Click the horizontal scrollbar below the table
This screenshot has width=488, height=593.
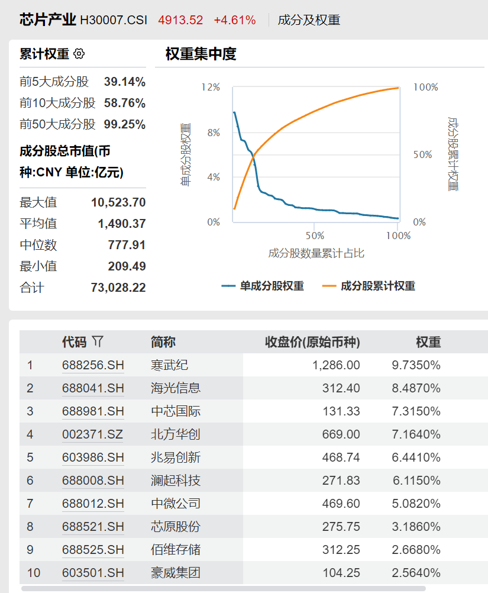[224, 588]
